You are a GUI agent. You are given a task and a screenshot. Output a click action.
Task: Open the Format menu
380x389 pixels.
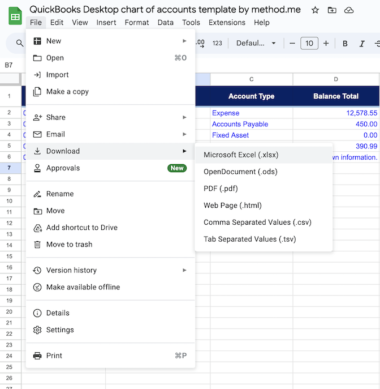pyautogui.click(x=137, y=23)
